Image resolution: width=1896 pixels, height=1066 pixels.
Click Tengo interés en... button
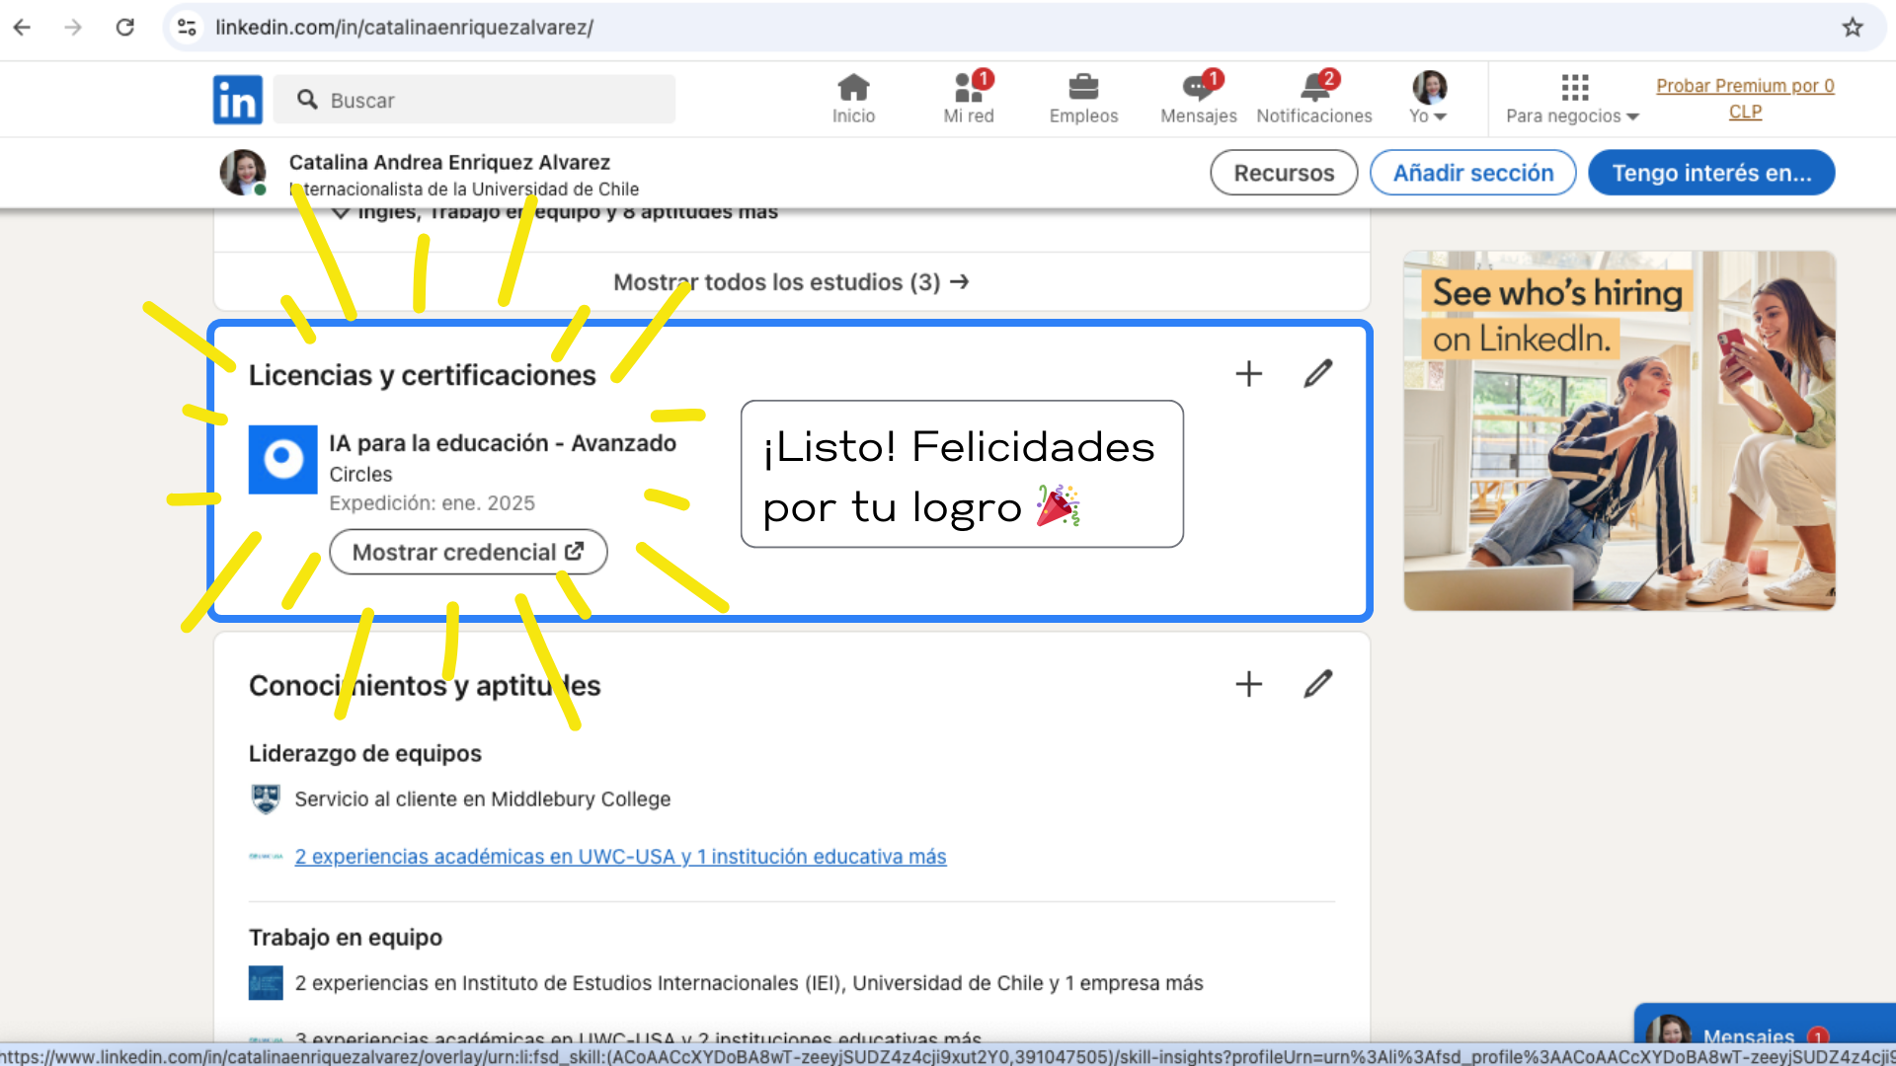pos(1711,173)
